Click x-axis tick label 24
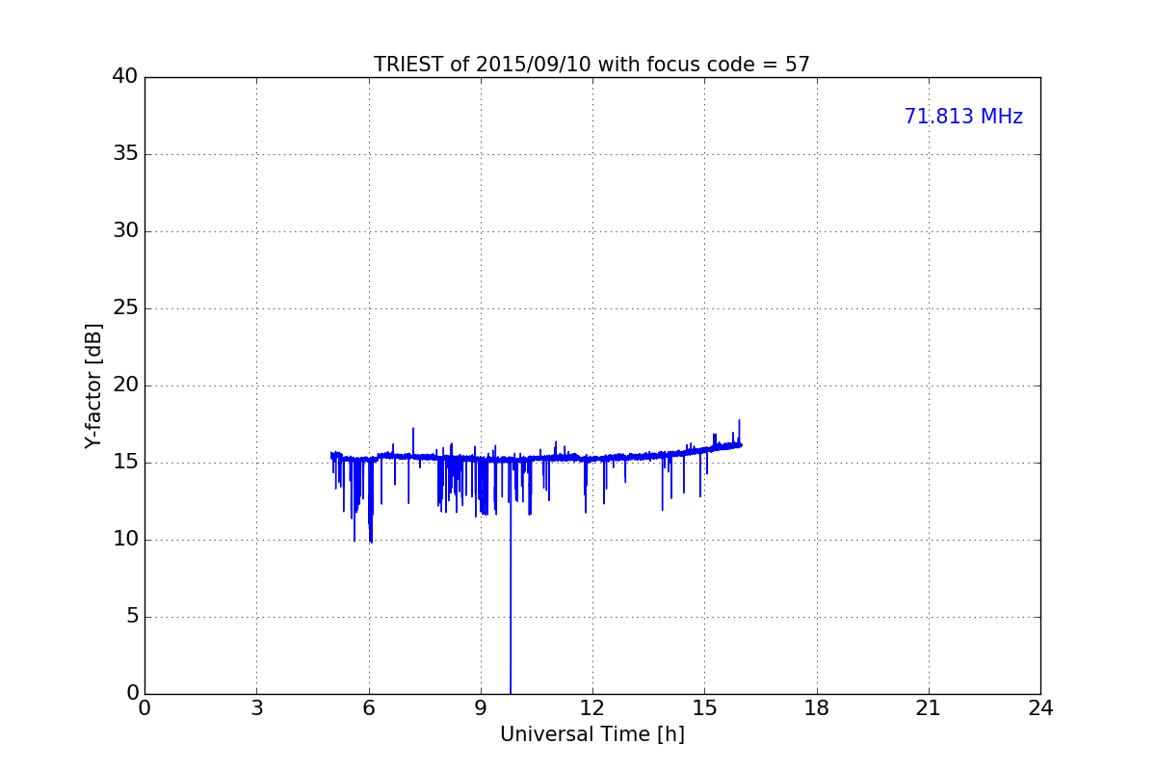The image size is (1156, 771). coord(1040,708)
